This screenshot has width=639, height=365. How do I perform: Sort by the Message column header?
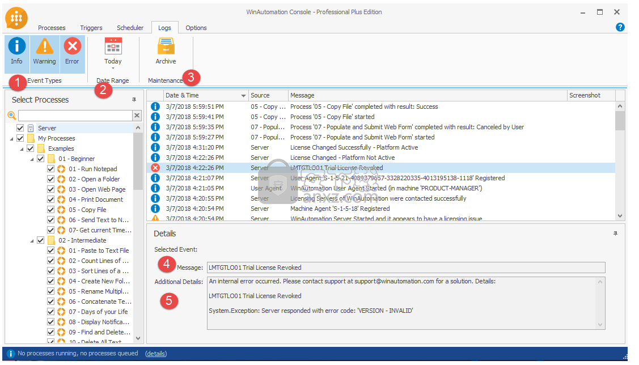pos(428,95)
